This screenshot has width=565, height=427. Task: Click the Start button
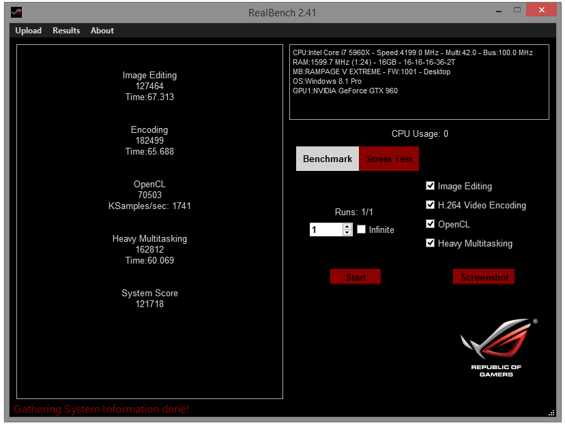356,277
